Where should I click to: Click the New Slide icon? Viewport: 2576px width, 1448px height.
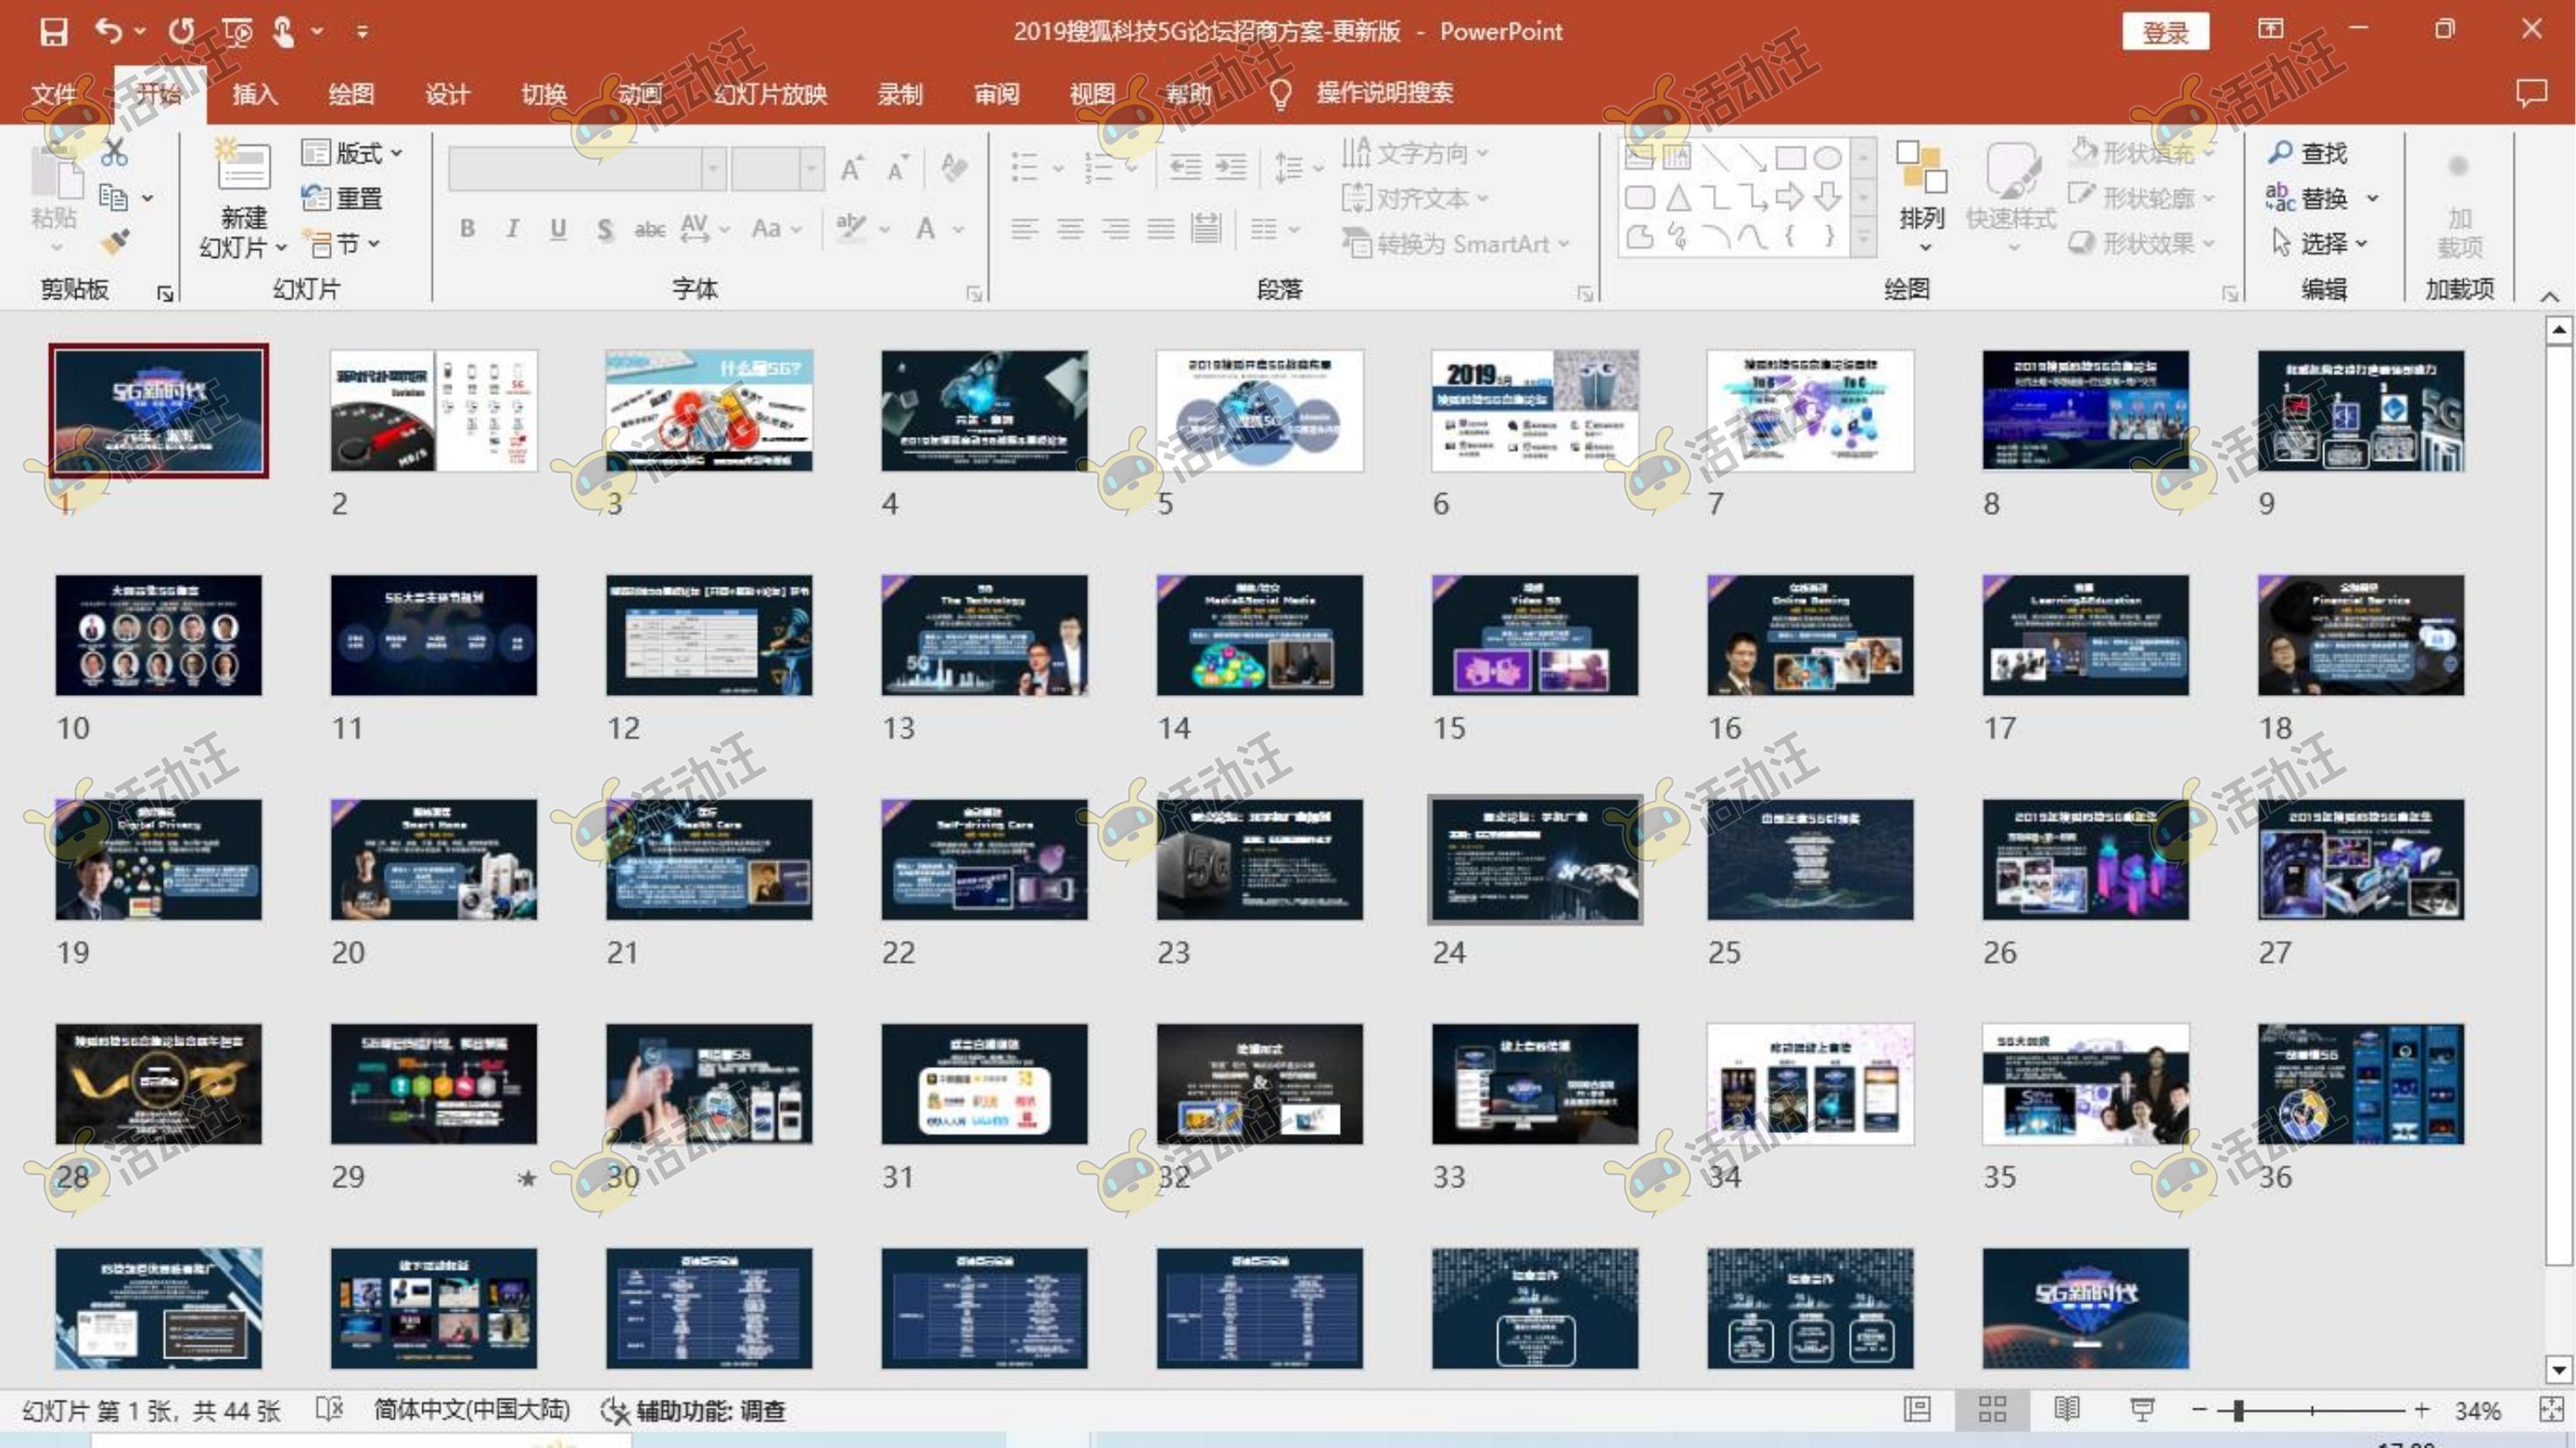pyautogui.click(x=243, y=165)
